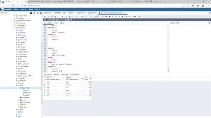
Task: Click the sum column header
Action: tap(87, 79)
